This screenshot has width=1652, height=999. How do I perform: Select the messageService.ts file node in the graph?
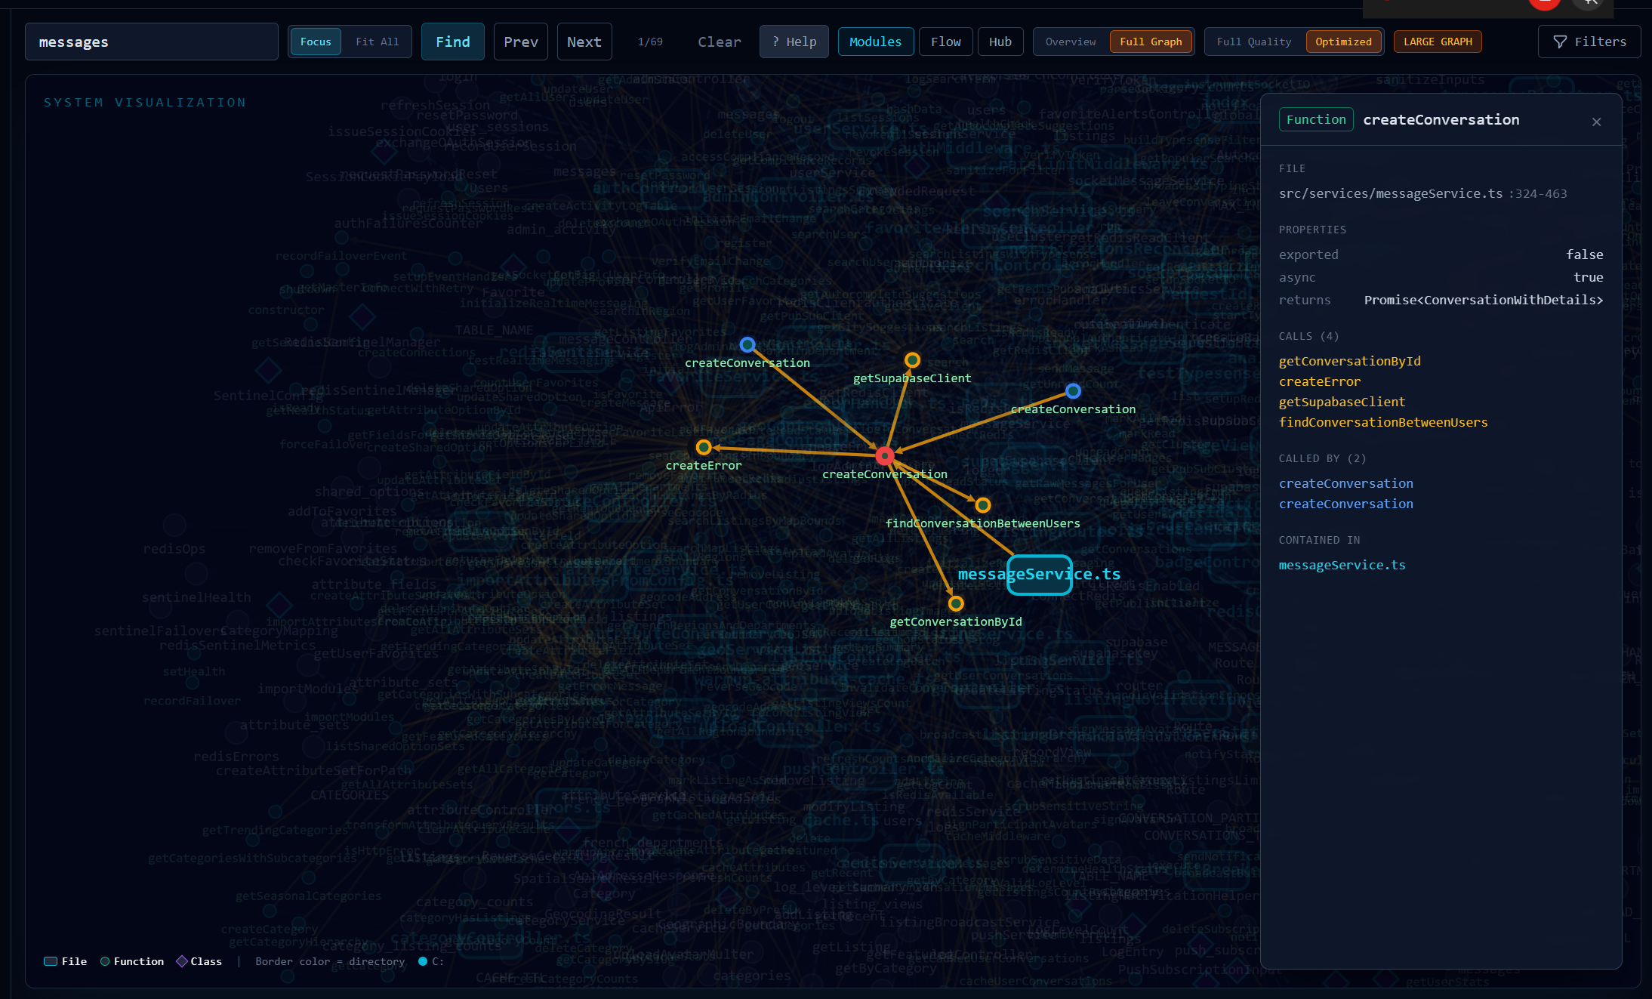point(1039,575)
